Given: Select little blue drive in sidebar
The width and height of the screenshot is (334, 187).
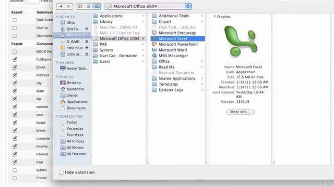Looking at the screenshot, I should pyautogui.click(x=74, y=48).
